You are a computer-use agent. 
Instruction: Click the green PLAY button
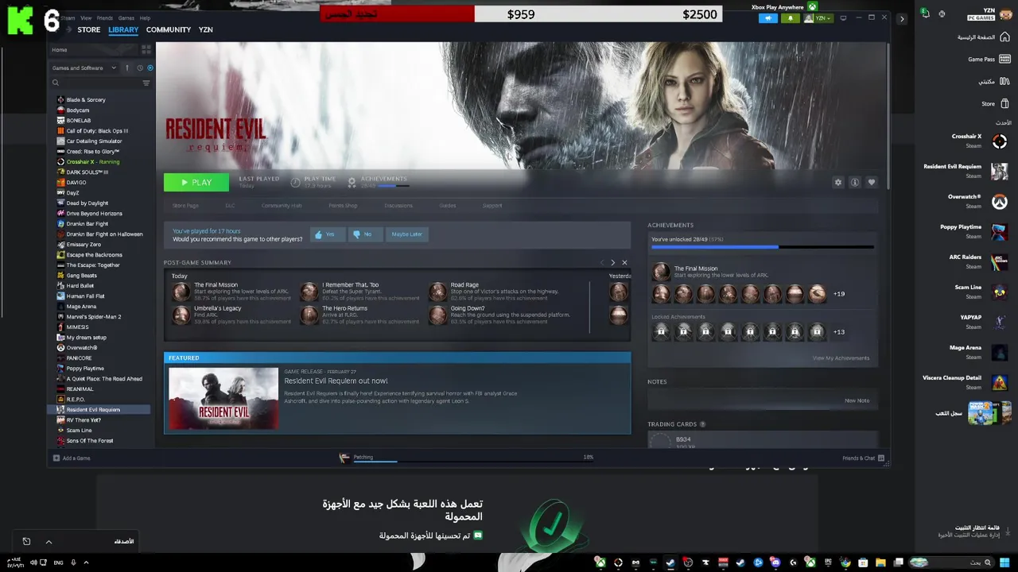point(196,182)
